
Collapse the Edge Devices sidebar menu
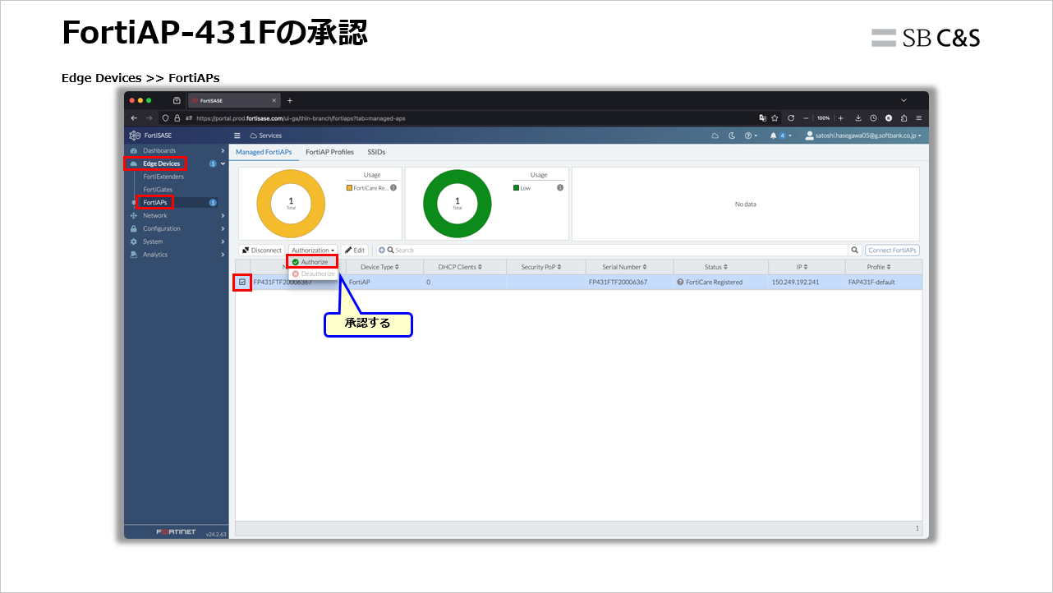tap(177, 163)
